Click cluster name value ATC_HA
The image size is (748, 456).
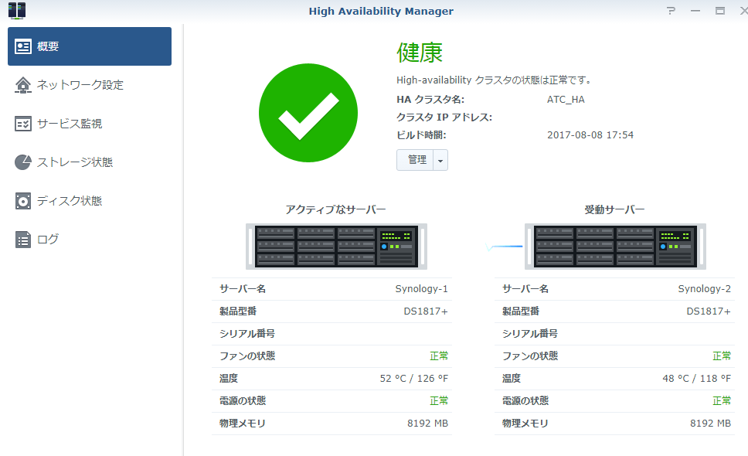[x=566, y=99]
